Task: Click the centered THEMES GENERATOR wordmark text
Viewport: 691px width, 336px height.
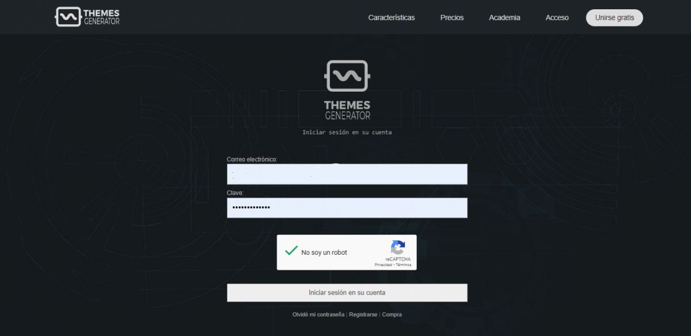Action: click(347, 110)
